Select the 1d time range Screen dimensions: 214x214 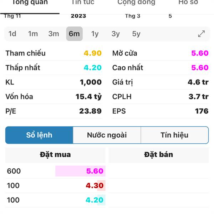coord(12,34)
